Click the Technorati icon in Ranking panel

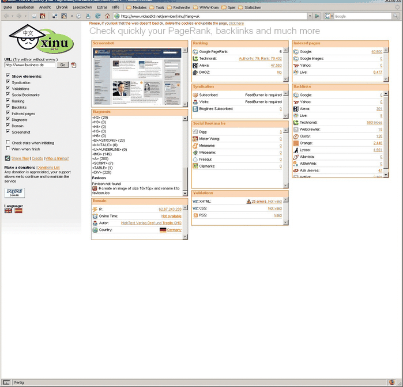195,59
